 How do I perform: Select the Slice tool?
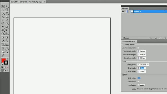[x=7, y=48]
